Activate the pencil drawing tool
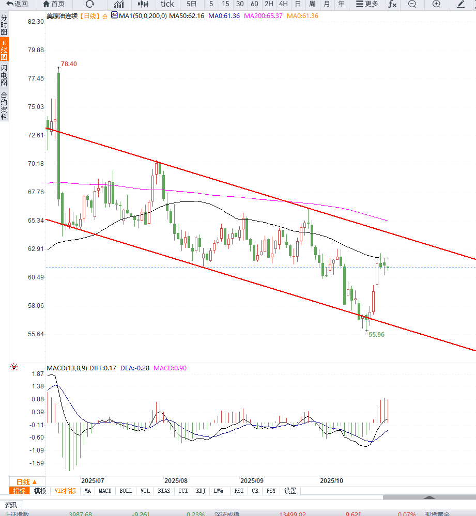476x516 pixels. click(461, 4)
